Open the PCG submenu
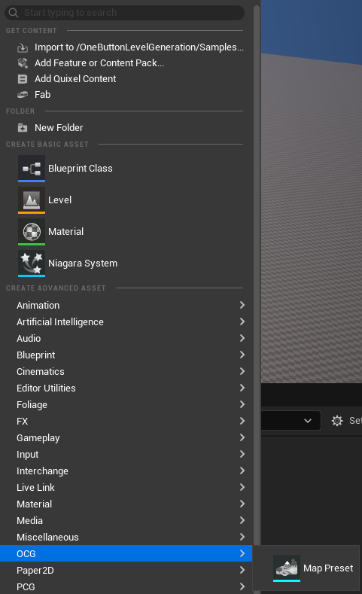The image size is (362, 594). [x=126, y=586]
